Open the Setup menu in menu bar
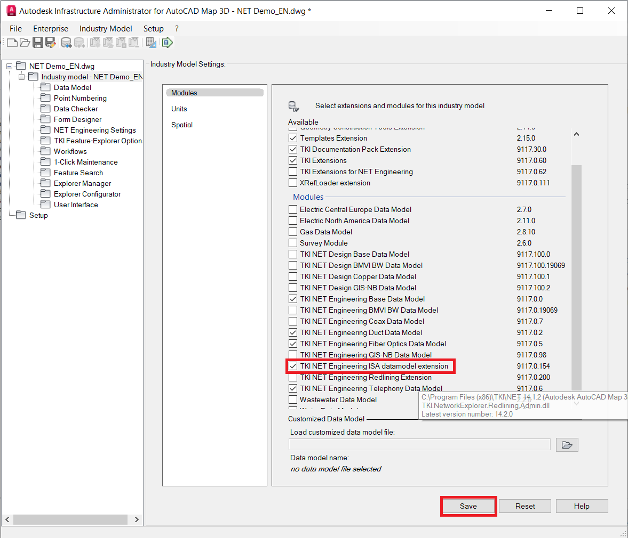Viewport: 628px width, 538px height. (x=153, y=29)
